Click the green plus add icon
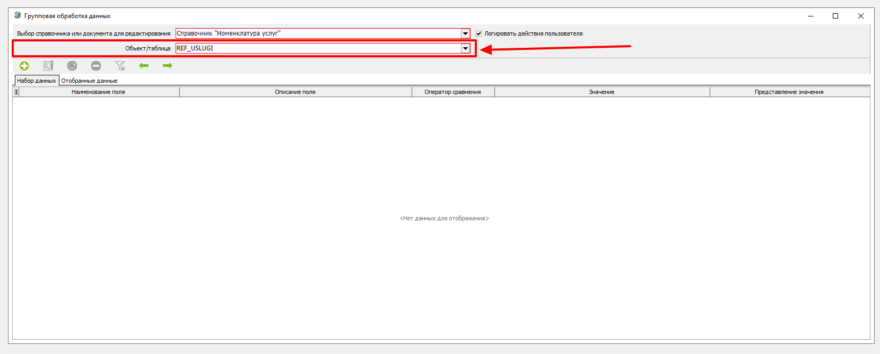This screenshot has height=354, width=880. pyautogui.click(x=24, y=66)
